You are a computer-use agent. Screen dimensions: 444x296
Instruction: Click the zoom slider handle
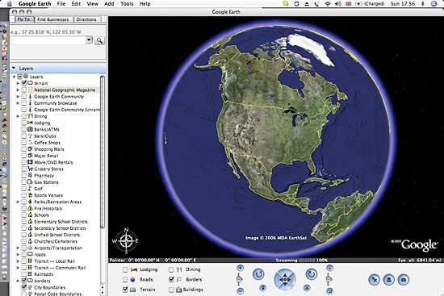coord(240,280)
